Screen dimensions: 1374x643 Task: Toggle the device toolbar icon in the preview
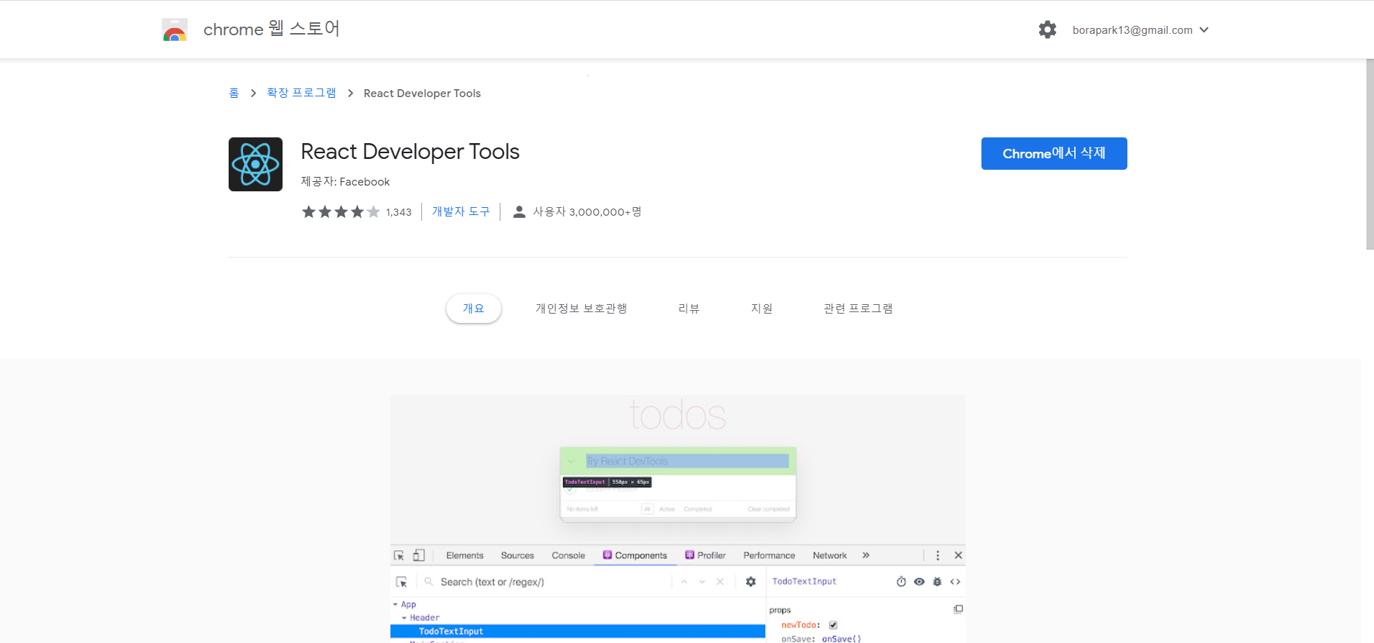click(419, 555)
